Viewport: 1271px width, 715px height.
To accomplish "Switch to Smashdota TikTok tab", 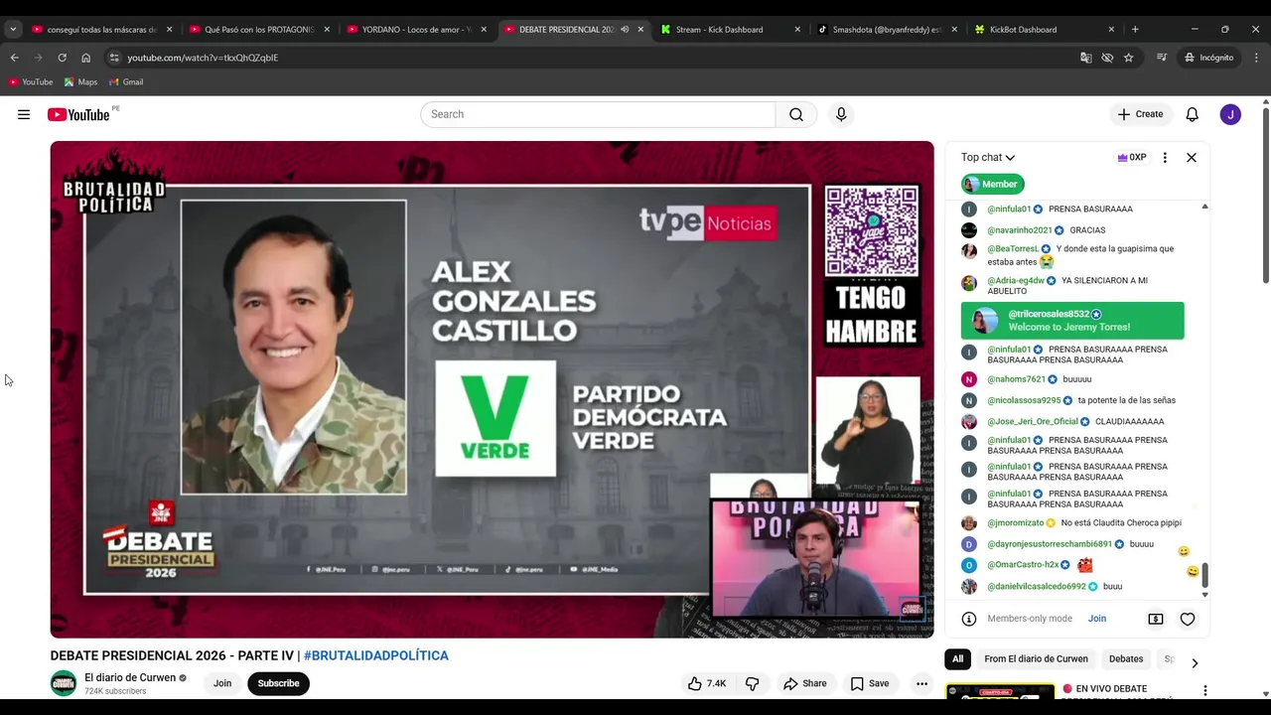I will [888, 30].
